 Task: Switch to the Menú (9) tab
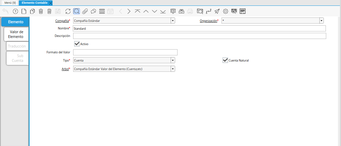10,3
